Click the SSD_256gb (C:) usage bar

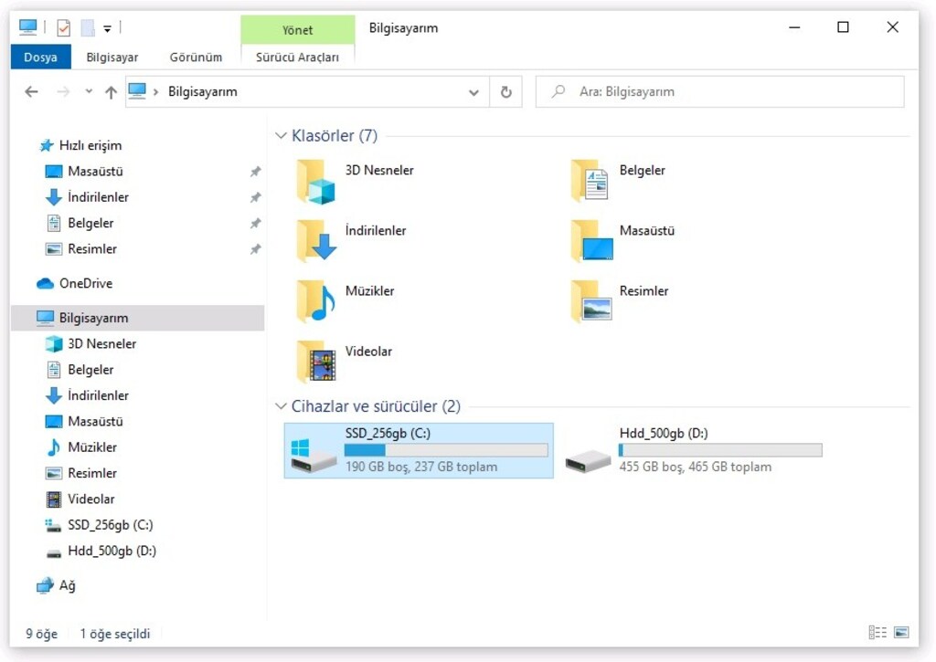[446, 450]
